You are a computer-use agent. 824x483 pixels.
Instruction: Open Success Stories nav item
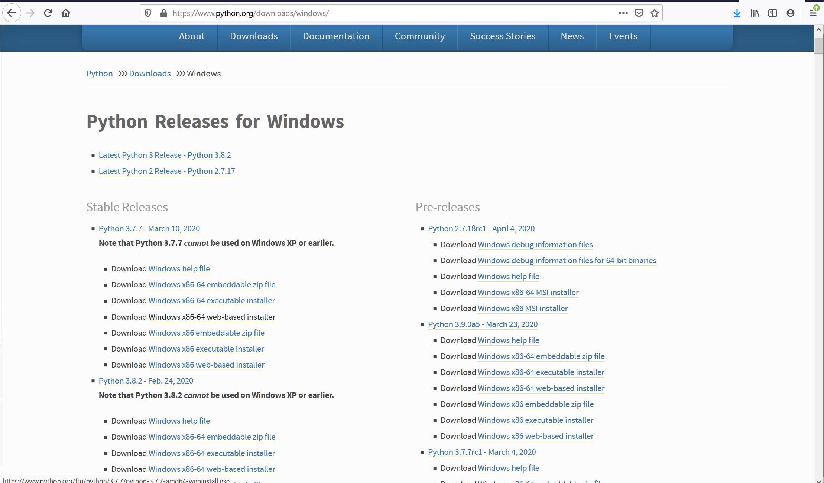pos(503,36)
